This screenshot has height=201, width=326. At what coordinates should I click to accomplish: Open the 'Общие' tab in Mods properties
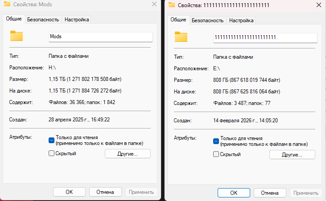tap(14, 19)
